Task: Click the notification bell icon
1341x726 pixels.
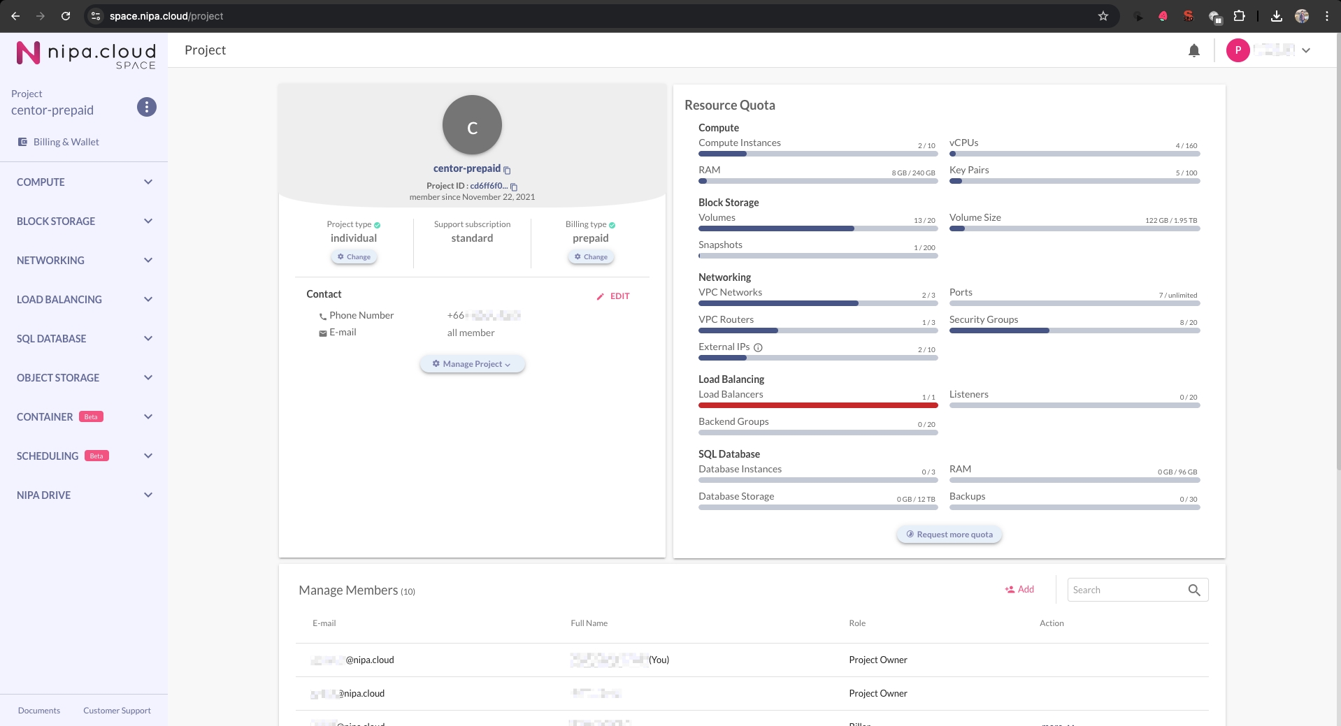Action: coord(1194,50)
